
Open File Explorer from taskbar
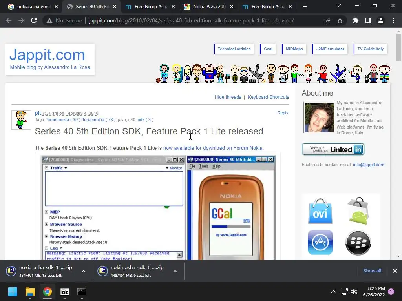[x=30, y=292]
